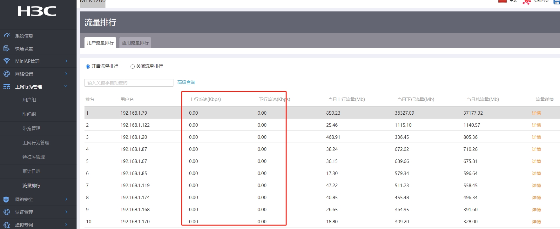Select user 192.168.1.87 cell
This screenshot has height=229, width=560.
pos(134,149)
